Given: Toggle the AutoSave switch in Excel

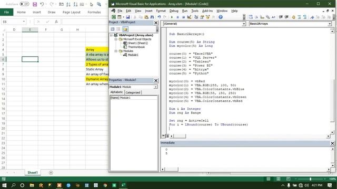Looking at the screenshot, I should pyautogui.click(x=24, y=4).
